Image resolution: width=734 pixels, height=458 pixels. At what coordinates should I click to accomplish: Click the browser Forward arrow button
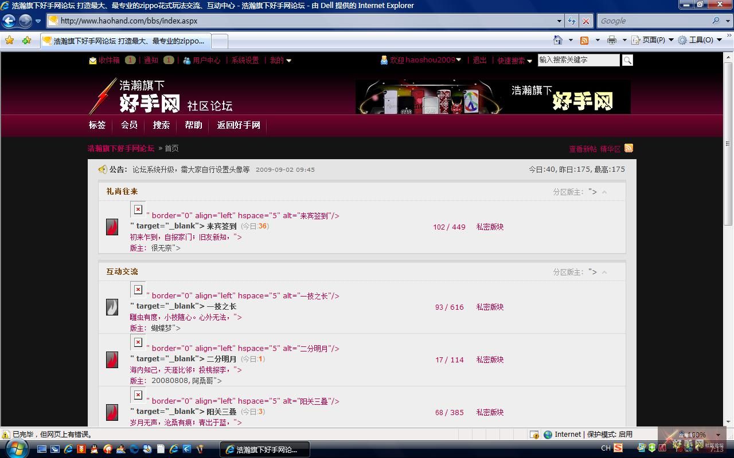click(x=25, y=21)
